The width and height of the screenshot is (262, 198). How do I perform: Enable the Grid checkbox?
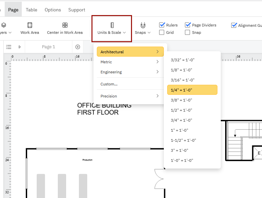pyautogui.click(x=162, y=32)
